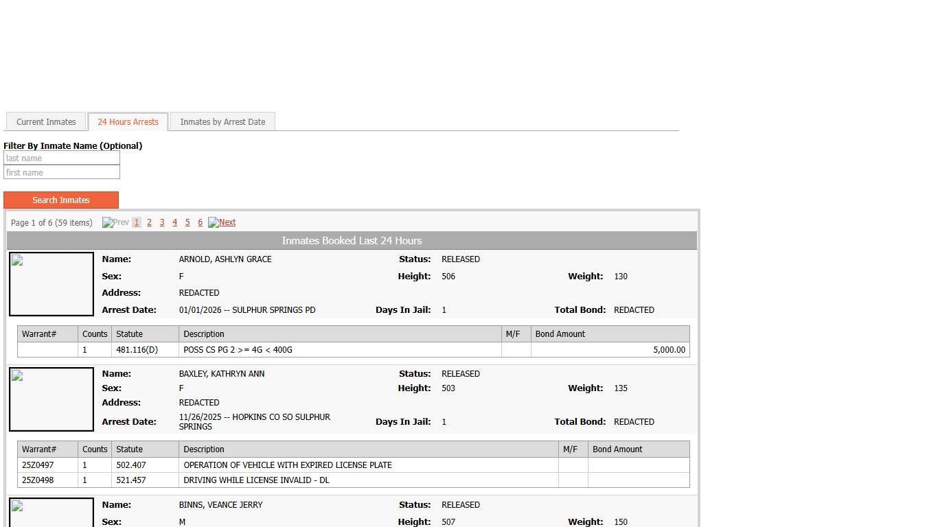The height and width of the screenshot is (527, 938).
Task: Click the Inmates Booked Last 24 Hours header
Action: coord(352,241)
